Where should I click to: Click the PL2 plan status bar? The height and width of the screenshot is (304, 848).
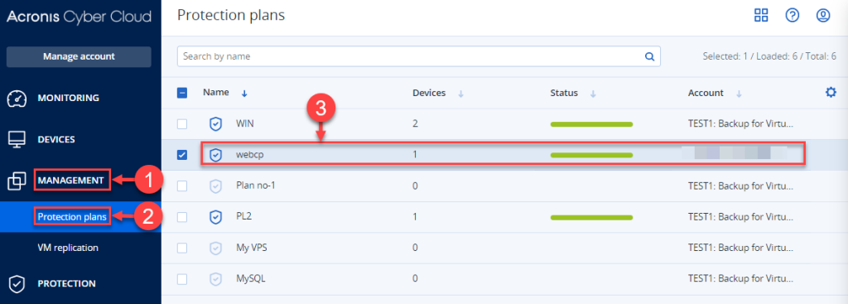591,218
